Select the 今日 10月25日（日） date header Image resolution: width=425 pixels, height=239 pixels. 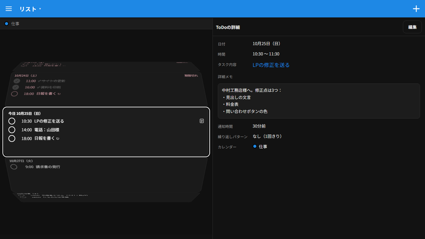[x=25, y=114]
